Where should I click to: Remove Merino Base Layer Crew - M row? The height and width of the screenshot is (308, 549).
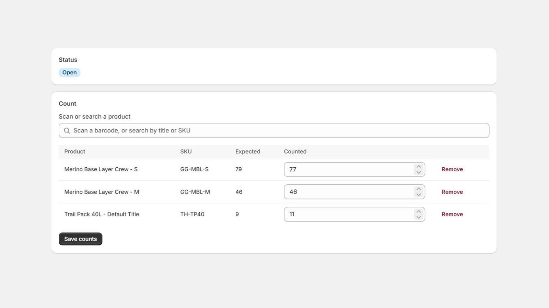pos(452,192)
